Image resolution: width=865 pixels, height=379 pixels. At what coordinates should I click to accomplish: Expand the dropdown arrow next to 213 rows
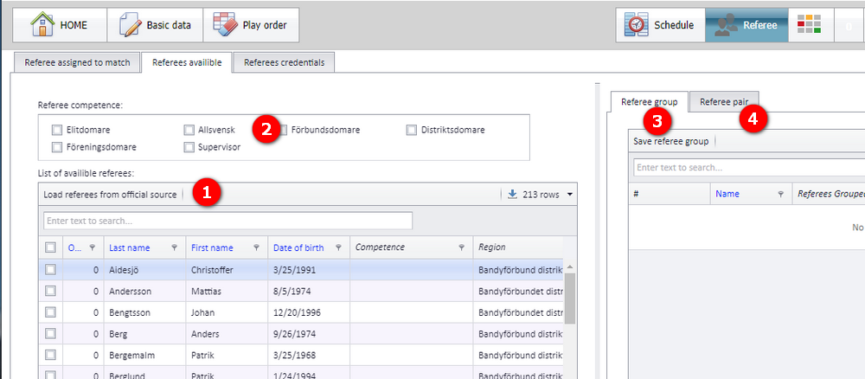[x=569, y=194]
